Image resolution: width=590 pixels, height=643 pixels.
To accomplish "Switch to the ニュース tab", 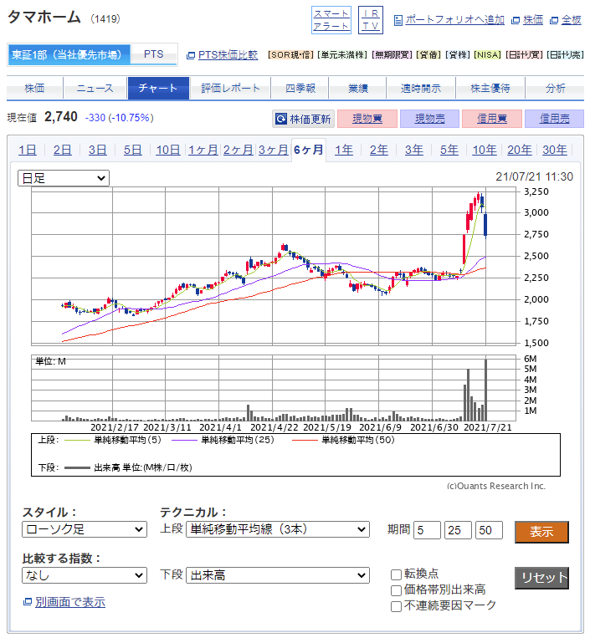I will pyautogui.click(x=95, y=88).
